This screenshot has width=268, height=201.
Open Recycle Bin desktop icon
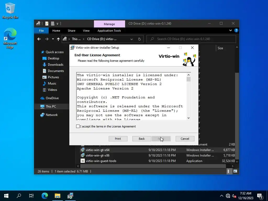(x=10, y=11)
